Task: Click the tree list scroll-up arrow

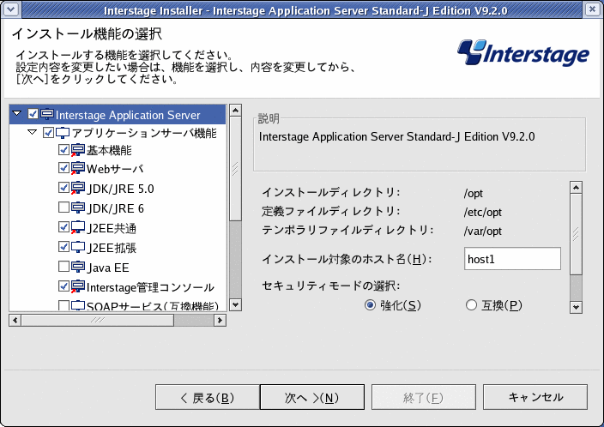Action: pyautogui.click(x=235, y=111)
